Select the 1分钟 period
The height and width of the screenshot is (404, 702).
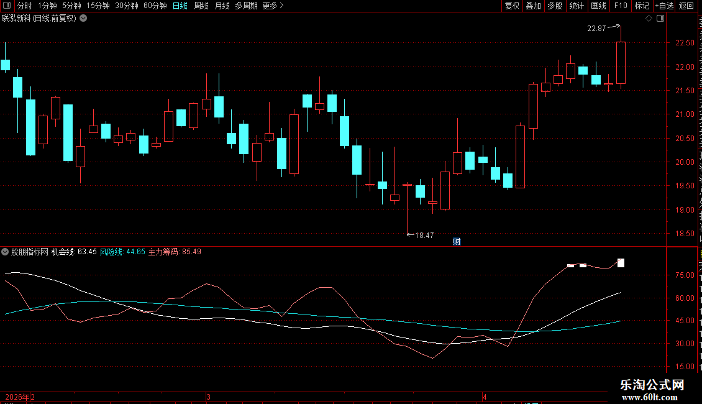click(x=47, y=6)
